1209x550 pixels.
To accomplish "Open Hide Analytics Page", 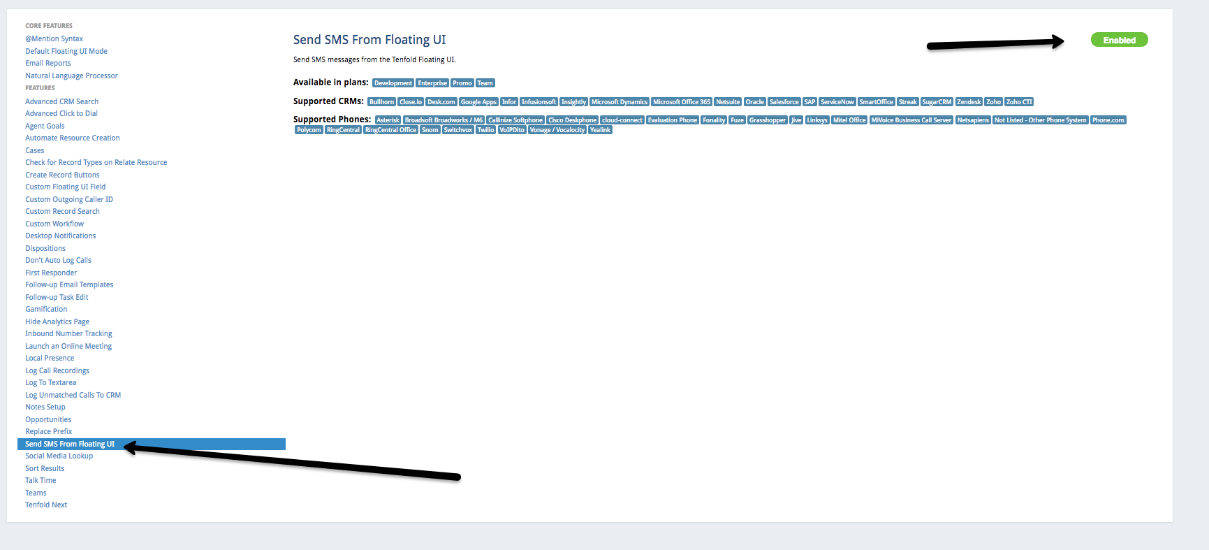I will (x=57, y=321).
